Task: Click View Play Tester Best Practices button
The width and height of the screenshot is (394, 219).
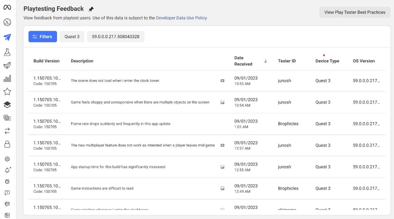Action: [355, 12]
